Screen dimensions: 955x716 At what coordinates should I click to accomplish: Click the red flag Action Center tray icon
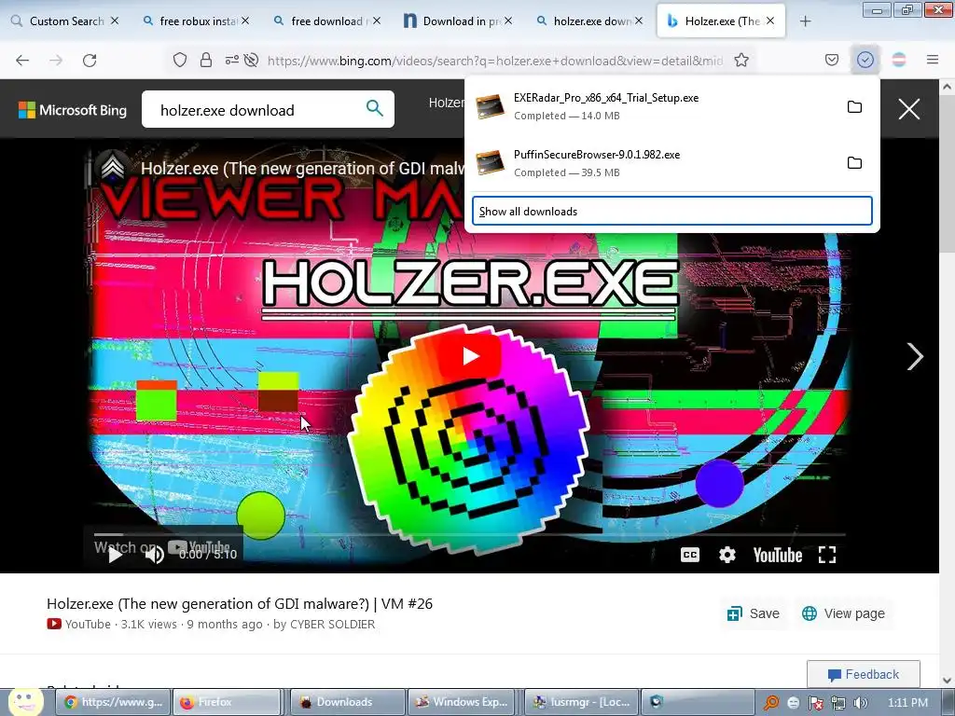point(815,703)
